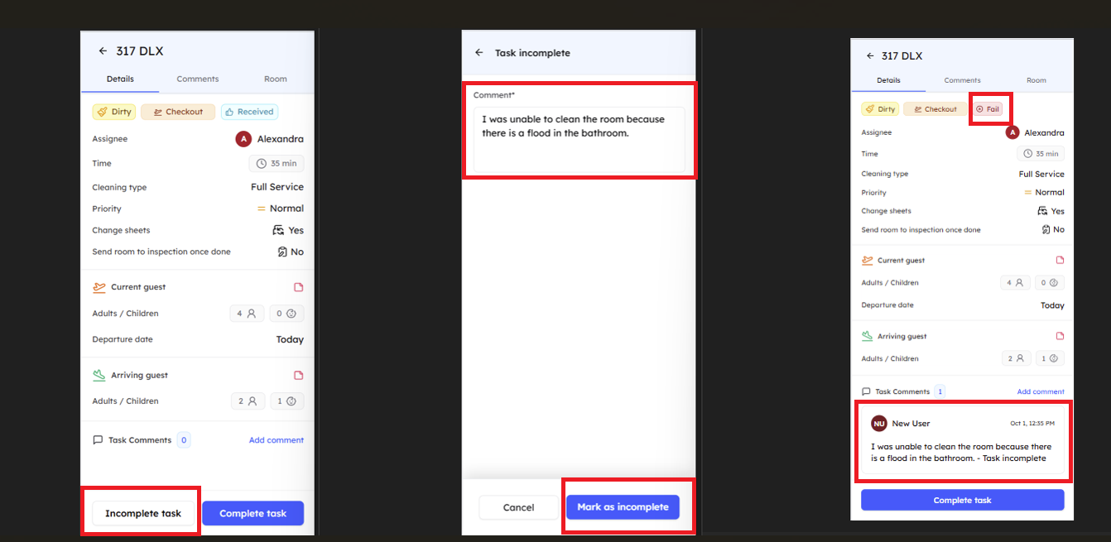
Task: Click the Checkout badge on the Fail-status screen
Action: (x=934, y=109)
